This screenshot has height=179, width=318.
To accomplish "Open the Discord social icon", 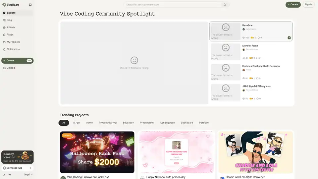I will click(x=10, y=174).
